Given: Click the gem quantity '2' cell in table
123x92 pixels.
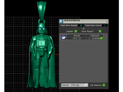Looking at the screenshot, I should pos(89,38).
